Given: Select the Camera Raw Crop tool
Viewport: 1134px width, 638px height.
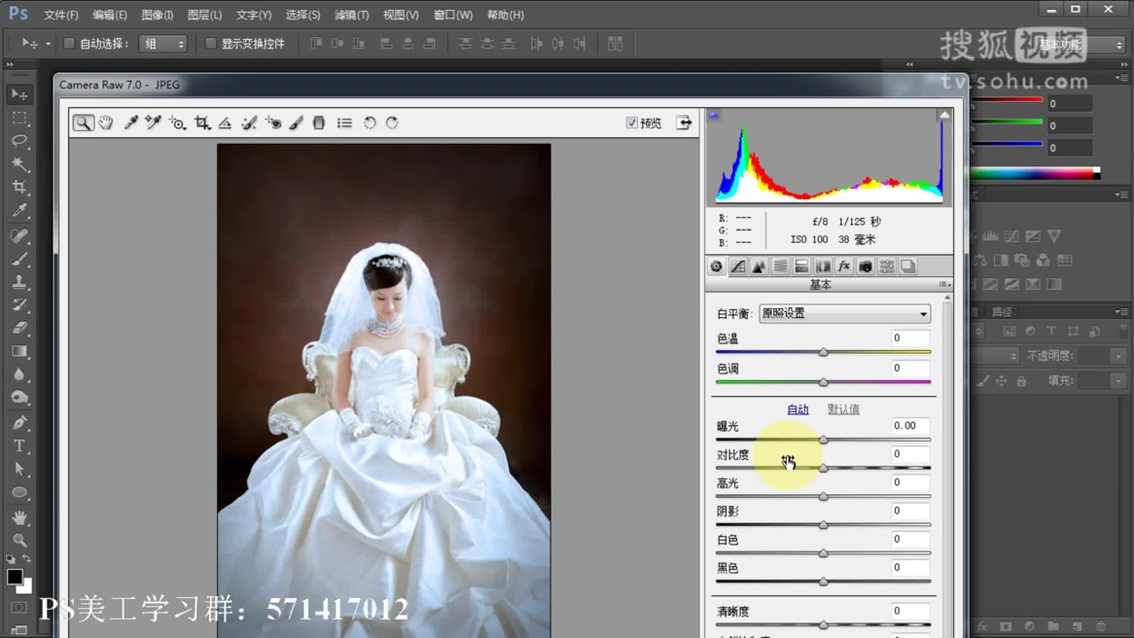Looking at the screenshot, I should (202, 123).
